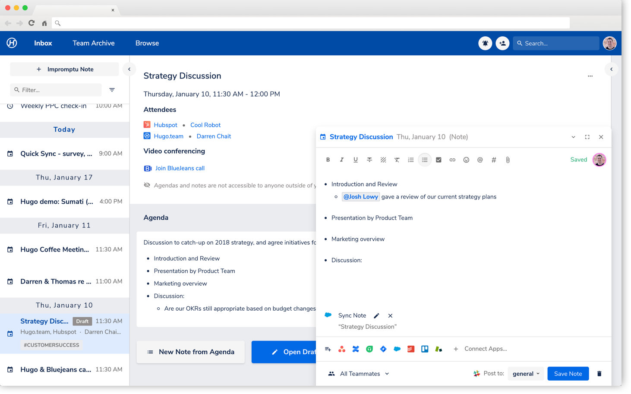Screen dimensions: 631x394
Task: Open the user profile avatar
Action: (609, 43)
